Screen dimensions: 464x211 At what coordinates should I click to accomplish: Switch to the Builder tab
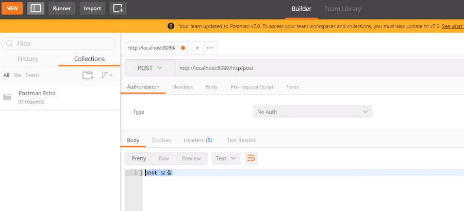302,9
